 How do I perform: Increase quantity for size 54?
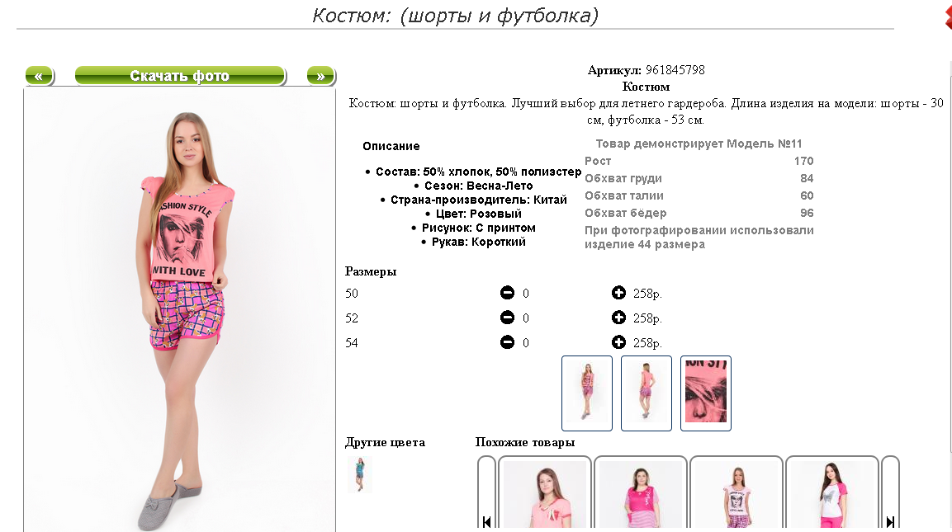(618, 342)
